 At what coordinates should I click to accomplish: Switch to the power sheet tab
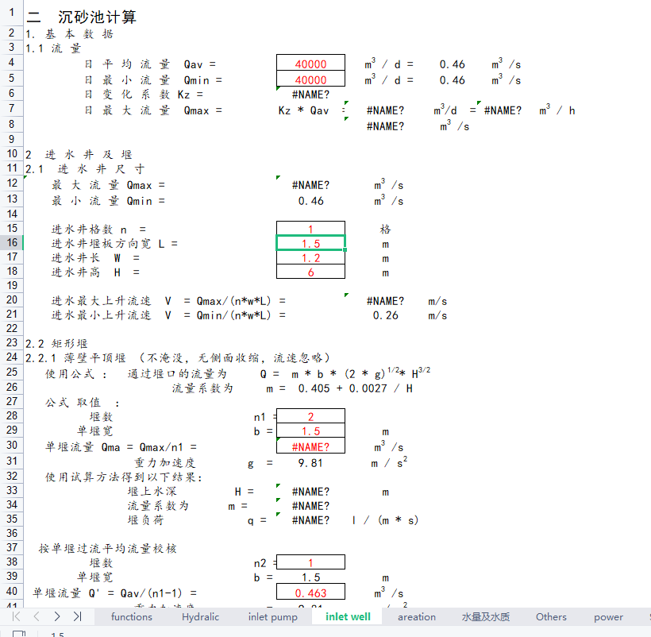point(608,616)
